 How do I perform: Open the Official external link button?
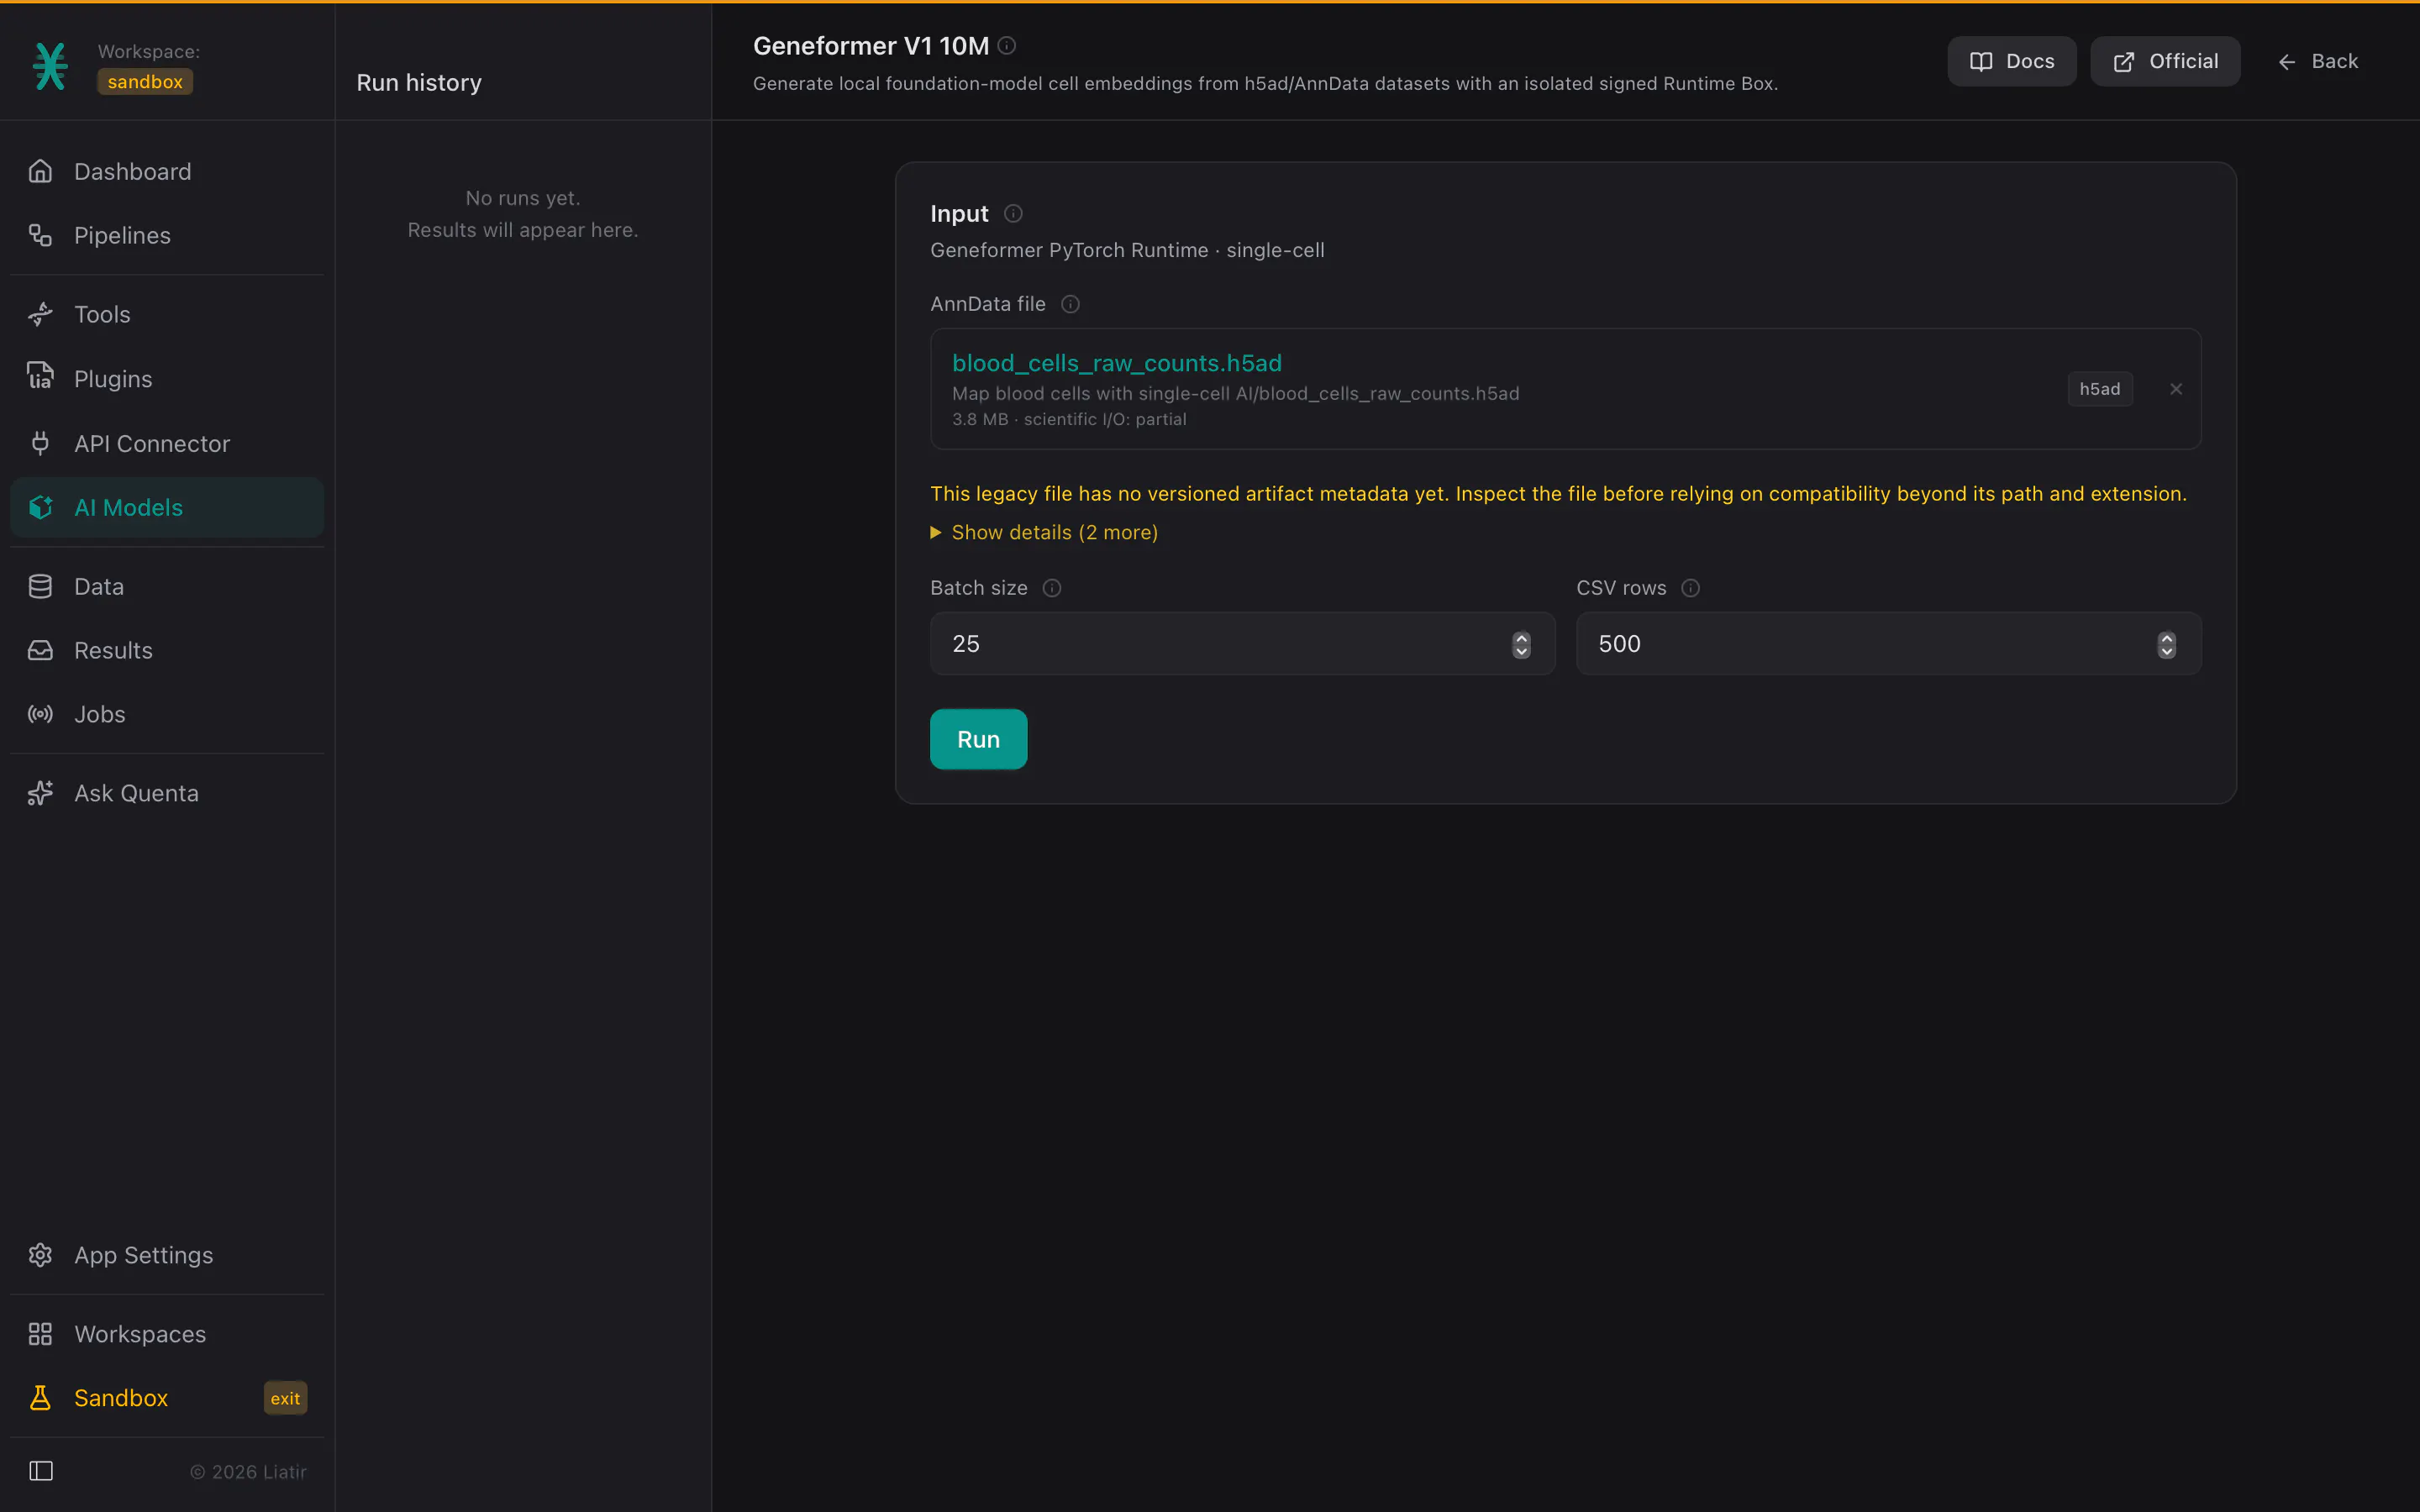pos(2165,62)
